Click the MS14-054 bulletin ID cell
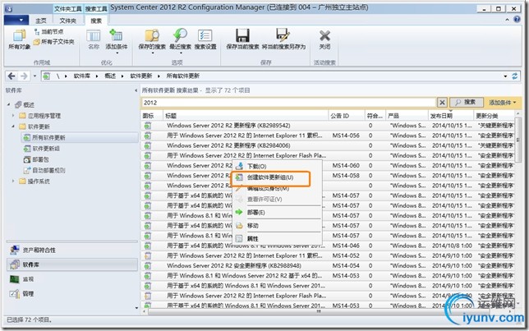The image size is (529, 331). pos(346,265)
